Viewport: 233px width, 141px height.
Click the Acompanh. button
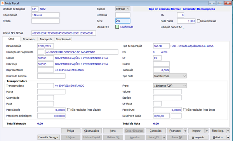tap(198, 137)
